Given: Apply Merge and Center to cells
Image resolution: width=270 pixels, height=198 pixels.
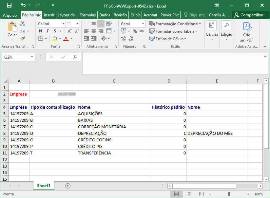Looking at the screenshot, I should 109,31.
